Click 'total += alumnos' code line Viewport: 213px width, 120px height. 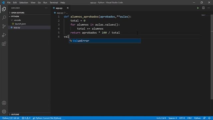point(90,29)
